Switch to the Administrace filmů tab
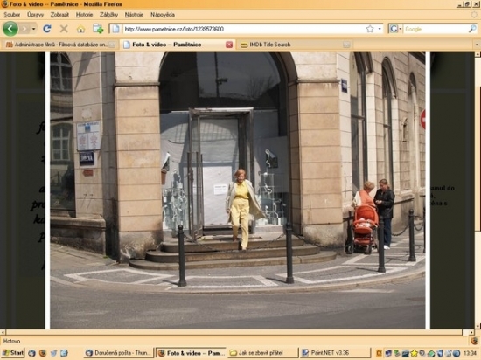The image size is (481, 360). [x=59, y=45]
